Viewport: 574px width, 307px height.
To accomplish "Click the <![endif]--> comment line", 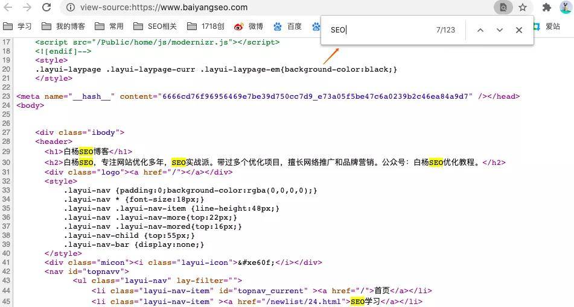I will (63, 52).
